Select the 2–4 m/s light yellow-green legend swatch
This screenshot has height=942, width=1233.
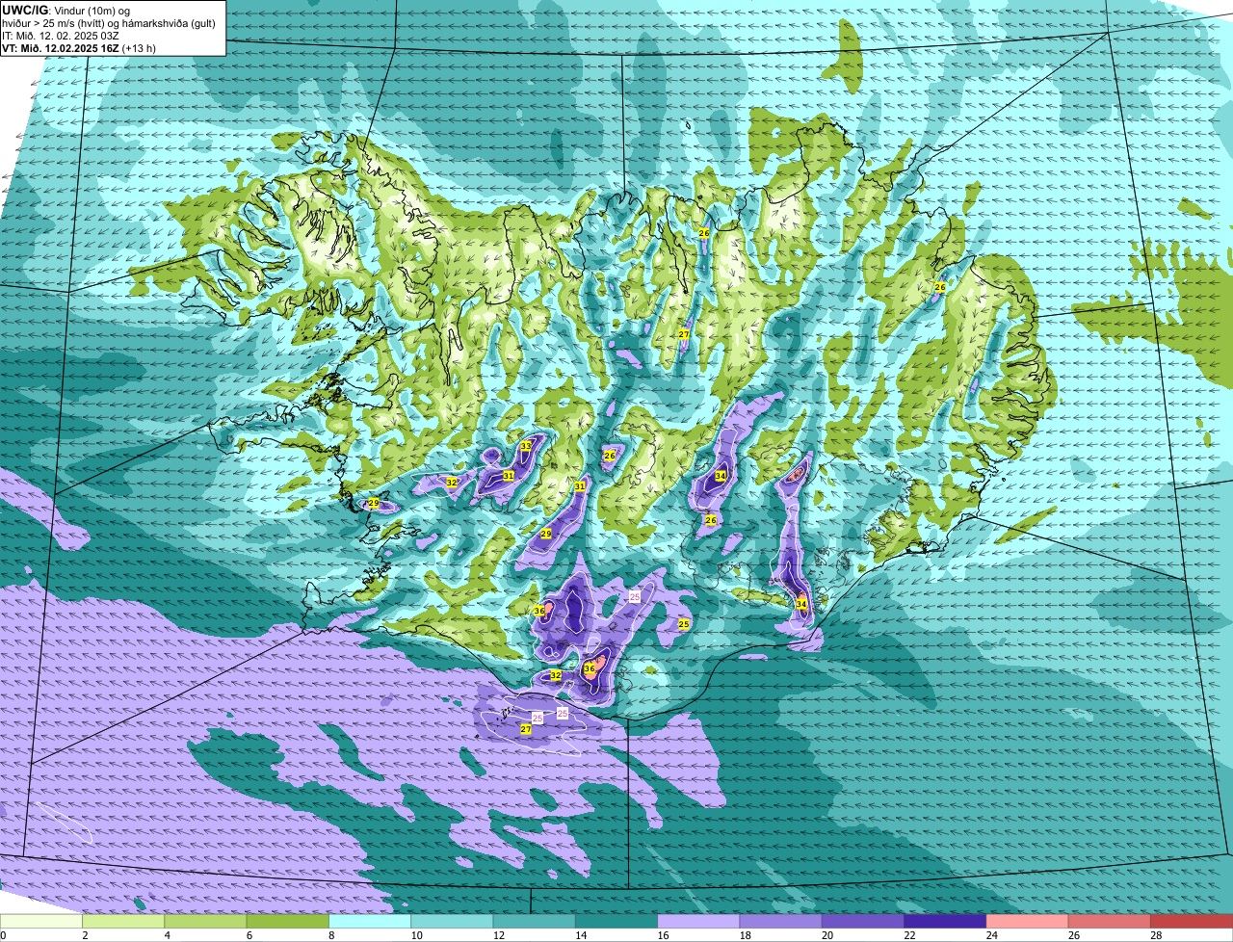tap(123, 921)
